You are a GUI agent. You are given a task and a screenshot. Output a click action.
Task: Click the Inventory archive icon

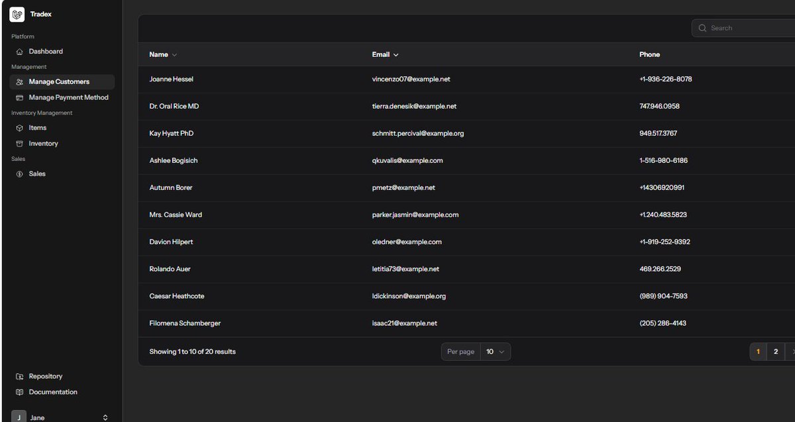point(20,144)
